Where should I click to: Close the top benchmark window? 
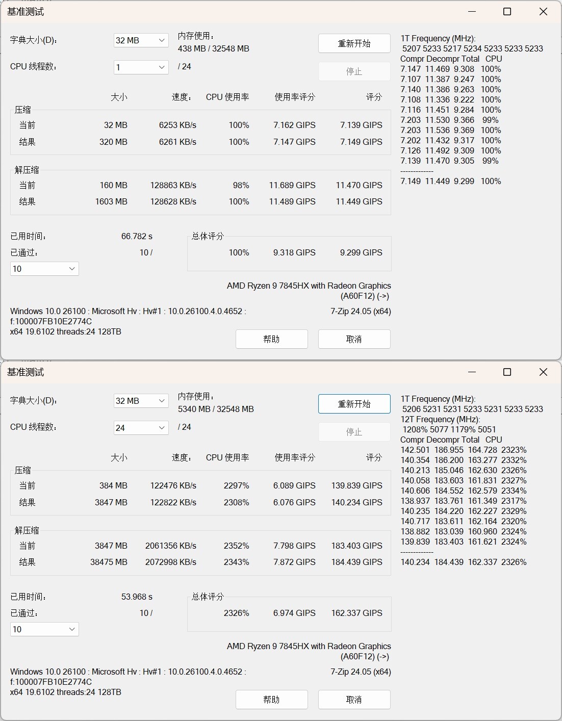click(543, 11)
